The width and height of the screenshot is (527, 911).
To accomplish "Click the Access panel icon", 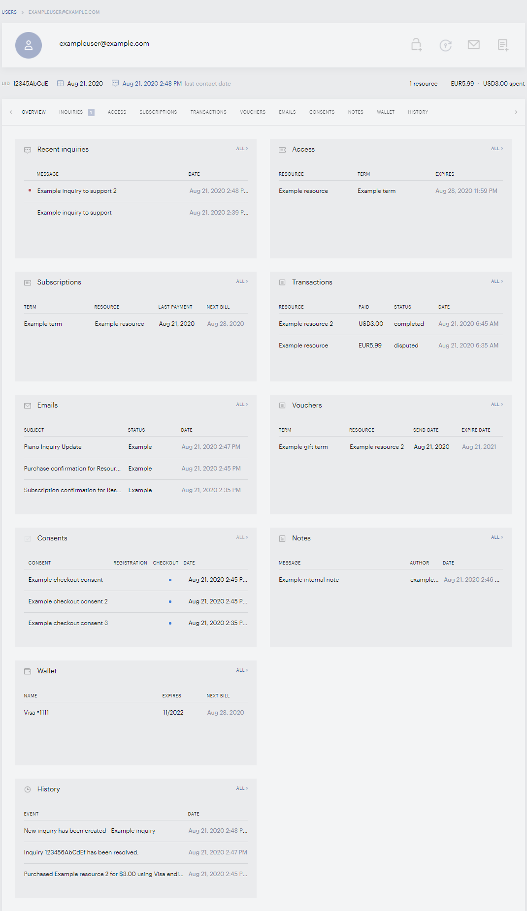I will [282, 150].
